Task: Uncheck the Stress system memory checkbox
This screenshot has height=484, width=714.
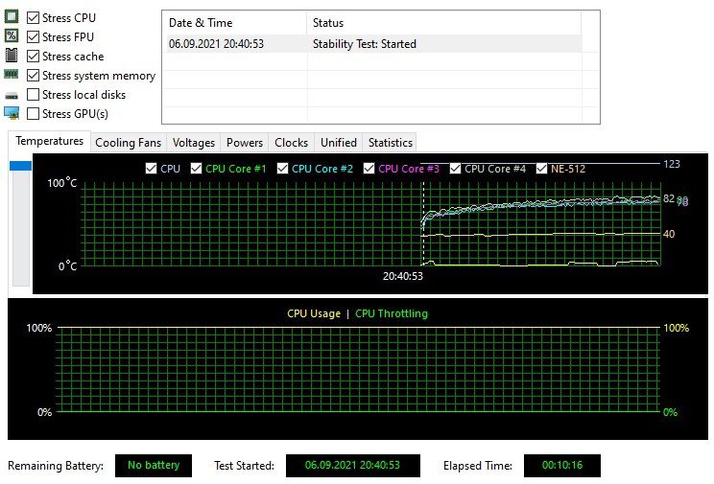Action: tap(34, 76)
